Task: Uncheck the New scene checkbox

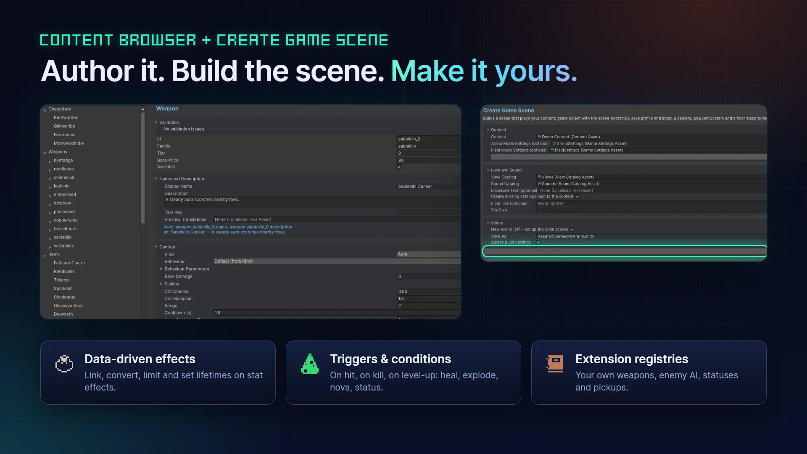Action: [x=572, y=230]
